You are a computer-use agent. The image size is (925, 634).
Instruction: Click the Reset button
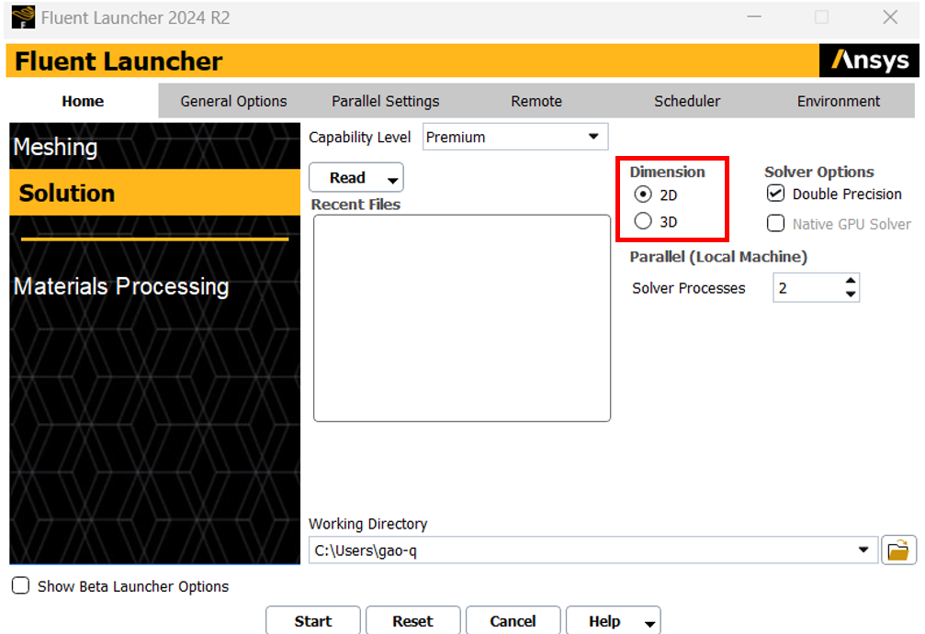pyautogui.click(x=413, y=620)
